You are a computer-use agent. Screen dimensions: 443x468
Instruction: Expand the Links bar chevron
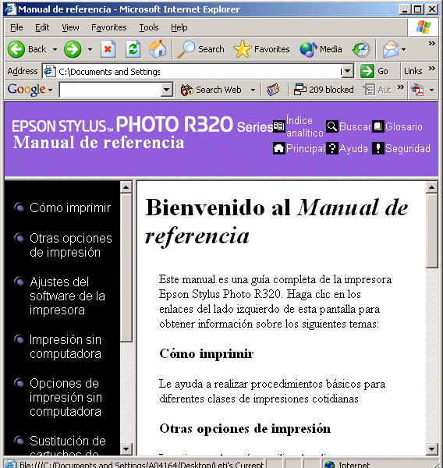pyautogui.click(x=431, y=69)
